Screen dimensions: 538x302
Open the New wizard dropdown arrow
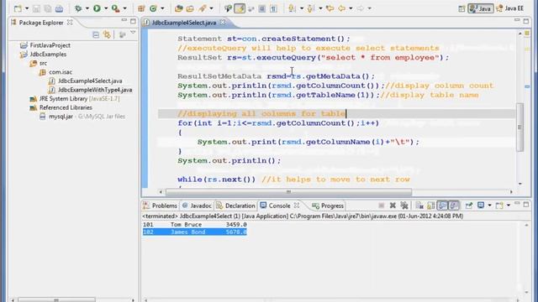(26, 8)
